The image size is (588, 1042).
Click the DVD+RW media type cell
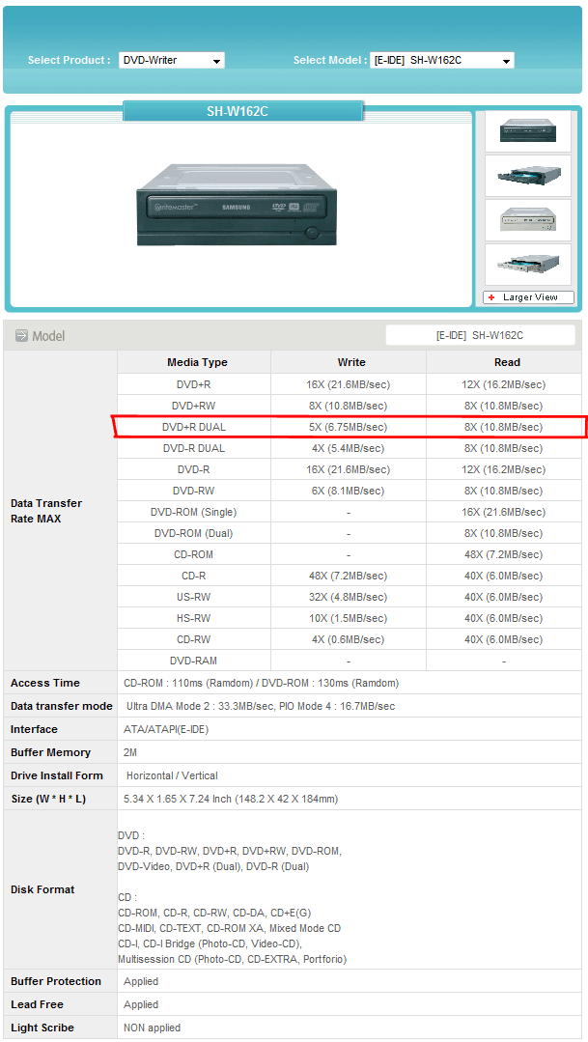(x=194, y=406)
